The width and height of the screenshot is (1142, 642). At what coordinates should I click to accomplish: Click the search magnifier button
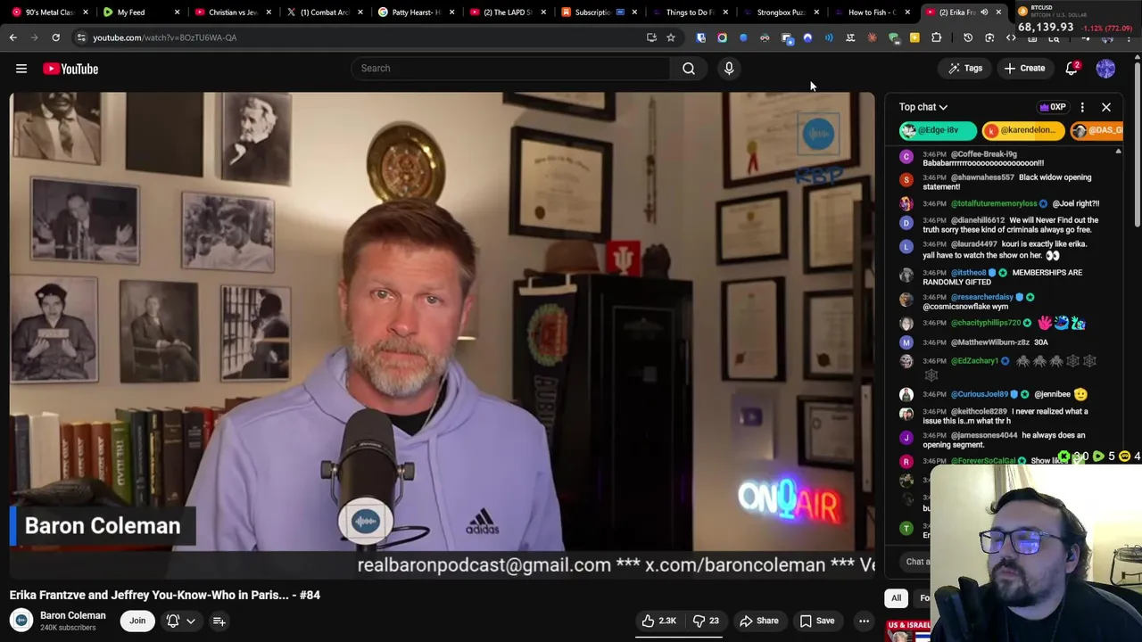click(x=689, y=69)
